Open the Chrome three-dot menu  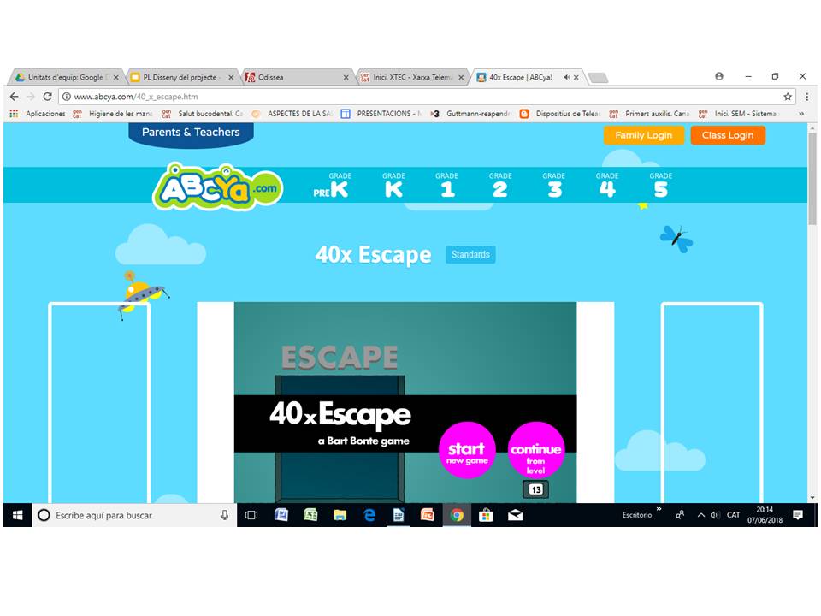[806, 97]
